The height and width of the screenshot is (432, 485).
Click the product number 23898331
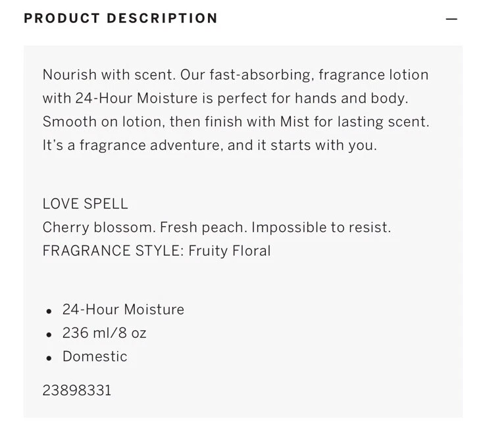pyautogui.click(x=77, y=391)
